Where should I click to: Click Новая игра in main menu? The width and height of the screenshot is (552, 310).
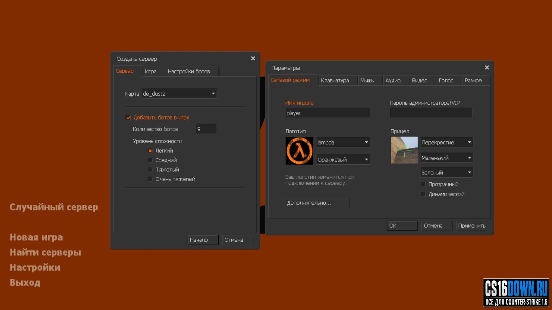(x=36, y=237)
